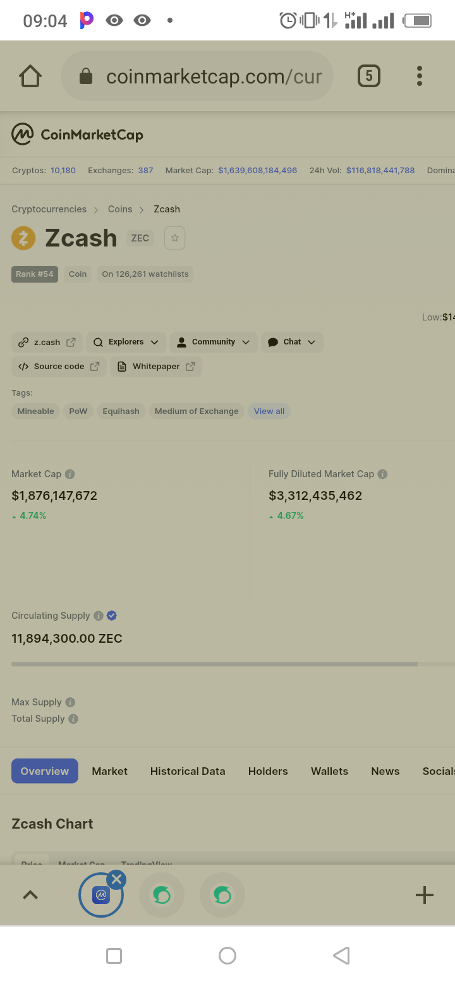
Task: Tap the browser home icon
Action: [x=30, y=76]
